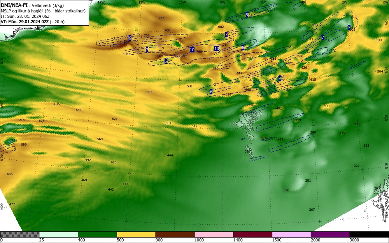Image resolution: width=389 pixels, height=243 pixels.
Task: Click the map value 396
Action: (x=313, y=132)
